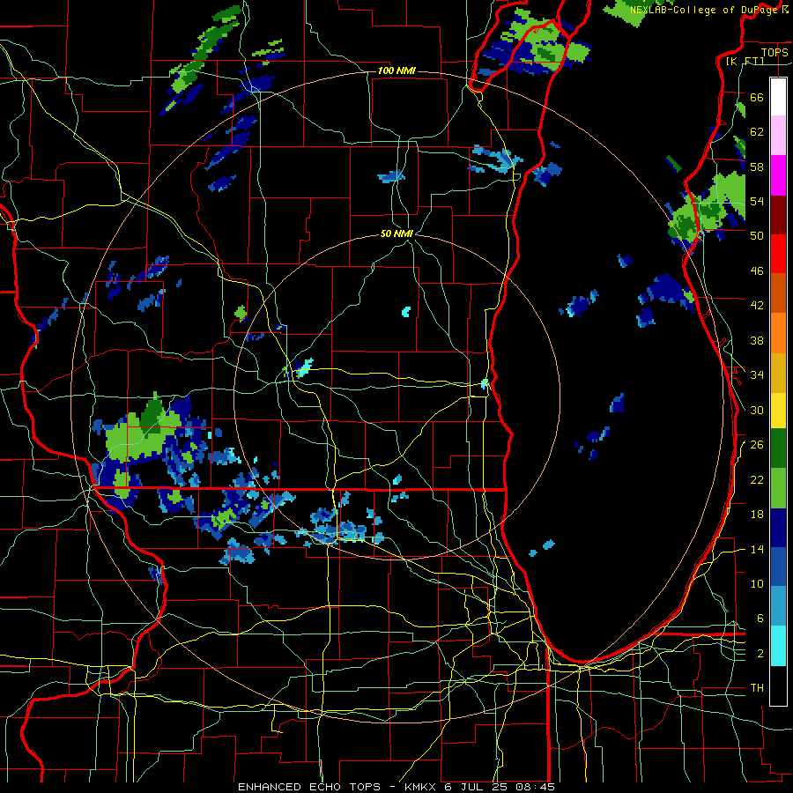The width and height of the screenshot is (793, 793).
Task: Select the navy blue legend swatch
Action: click(x=778, y=528)
